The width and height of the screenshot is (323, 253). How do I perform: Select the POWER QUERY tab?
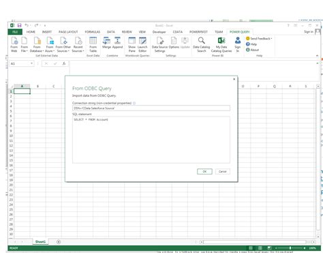click(239, 32)
